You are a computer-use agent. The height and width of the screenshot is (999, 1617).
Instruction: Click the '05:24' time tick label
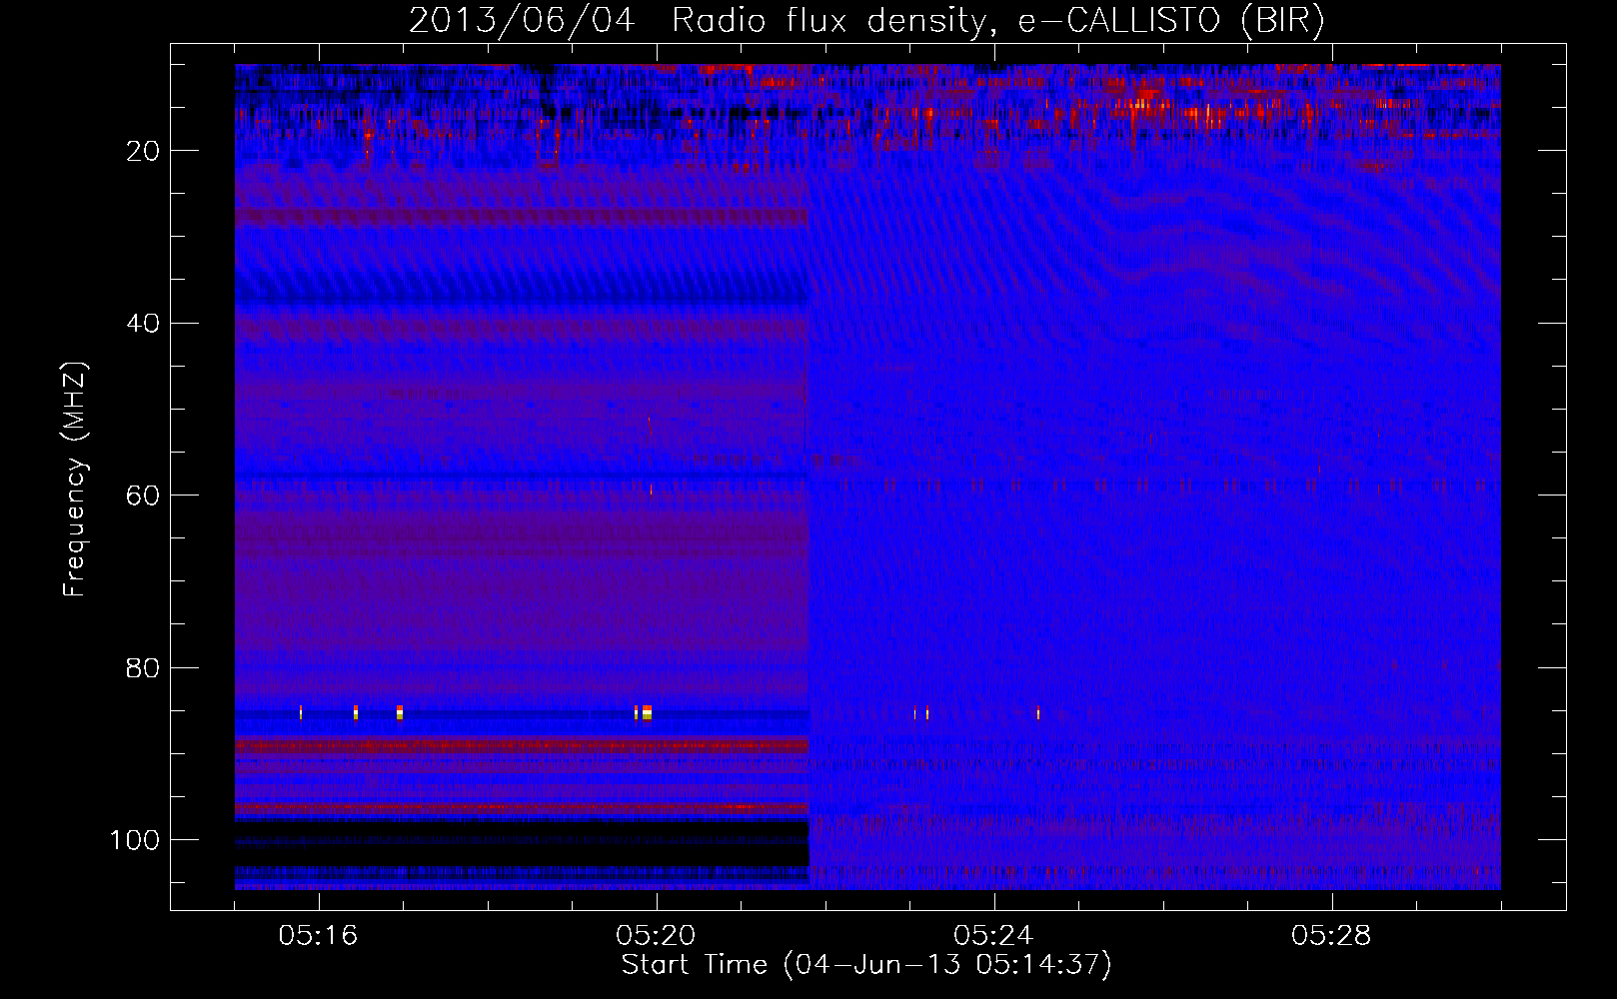992,935
